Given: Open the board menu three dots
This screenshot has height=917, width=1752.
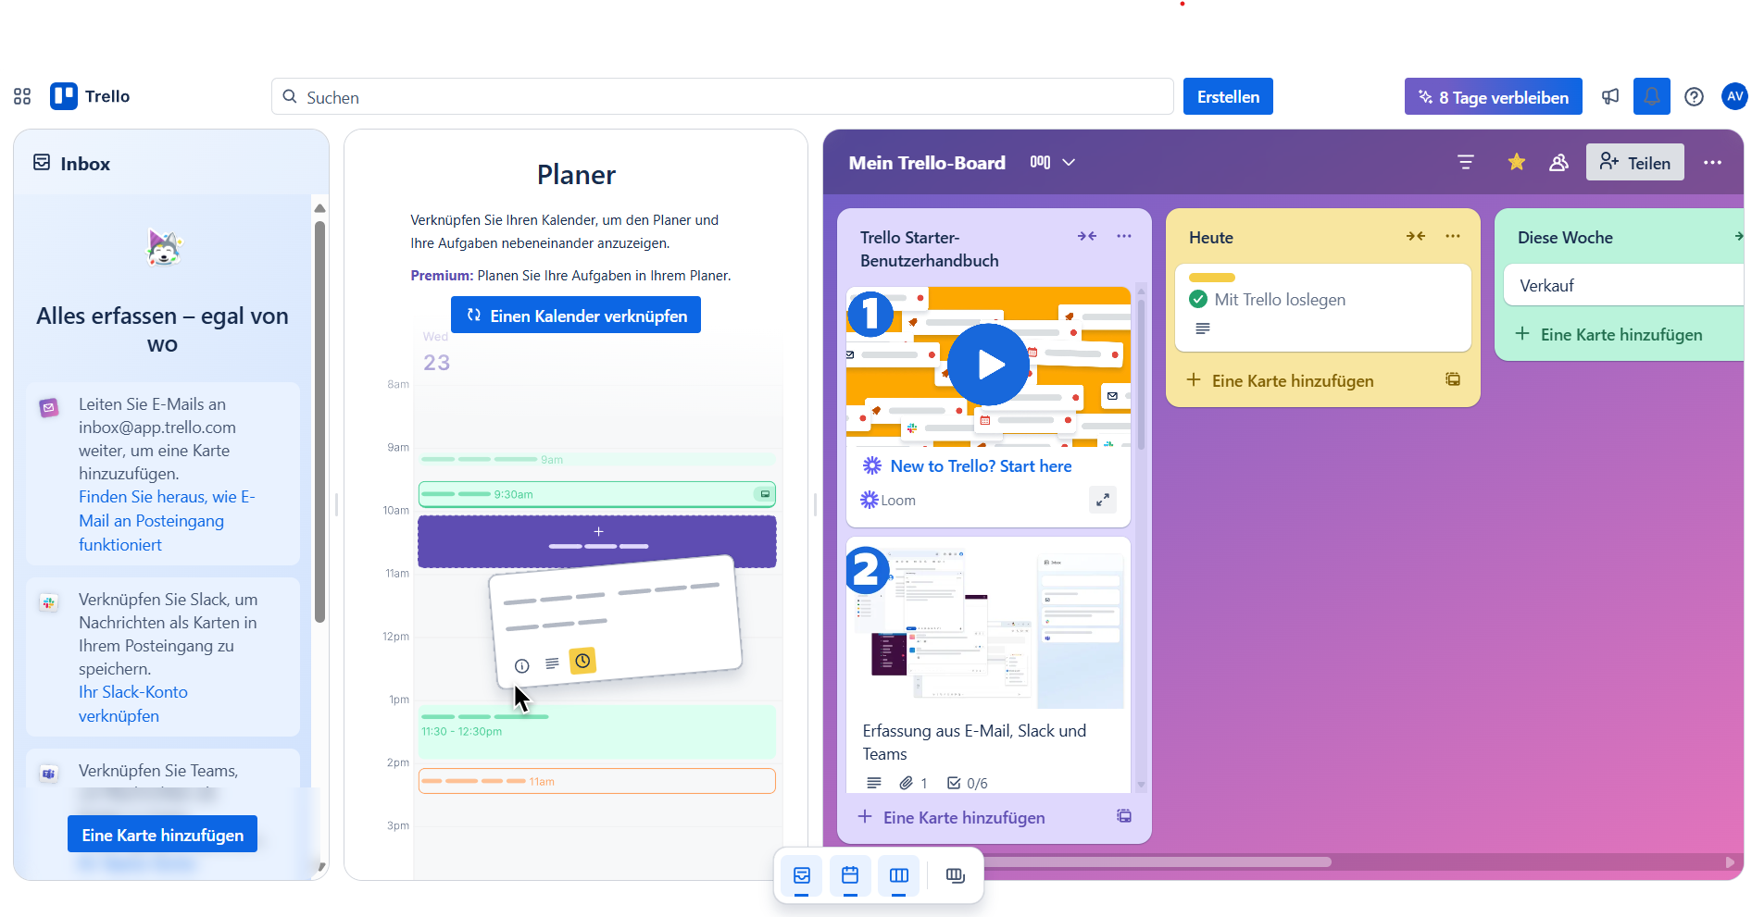Looking at the screenshot, I should click(x=1712, y=162).
